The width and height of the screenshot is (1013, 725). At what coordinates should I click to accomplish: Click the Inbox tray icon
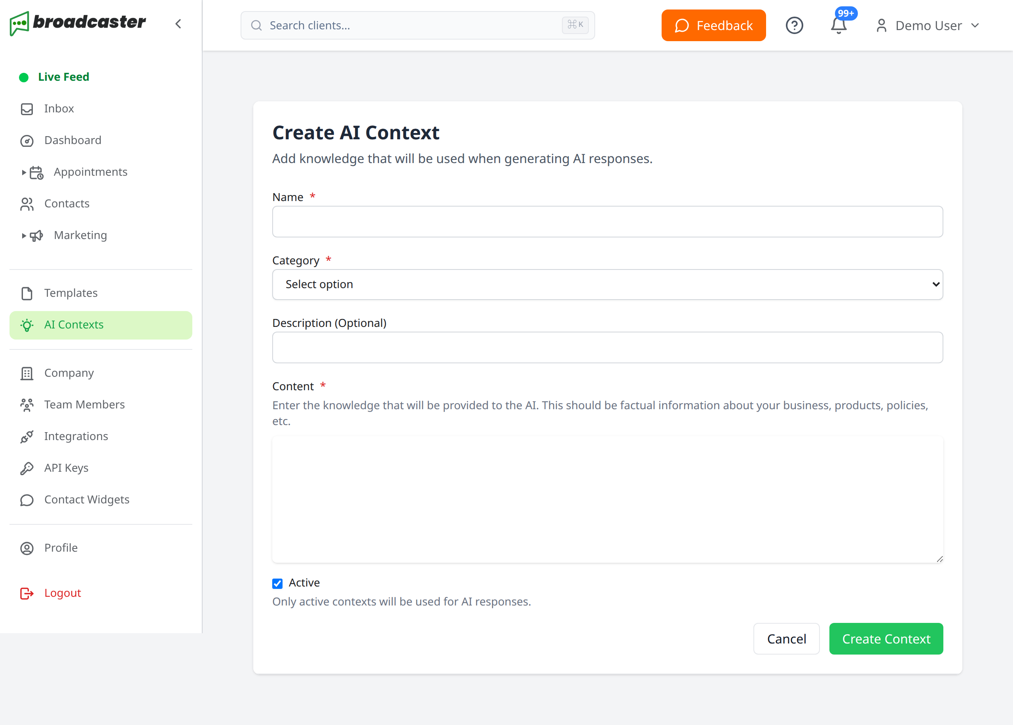27,109
